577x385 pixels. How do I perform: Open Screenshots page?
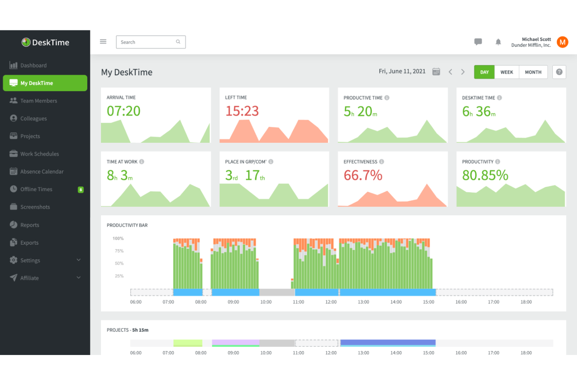tap(45, 207)
